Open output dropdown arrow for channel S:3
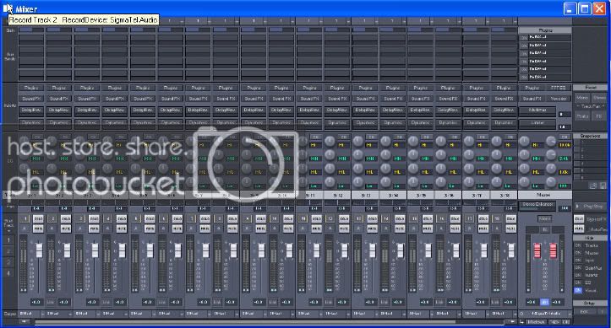The image size is (611, 328). (98, 314)
